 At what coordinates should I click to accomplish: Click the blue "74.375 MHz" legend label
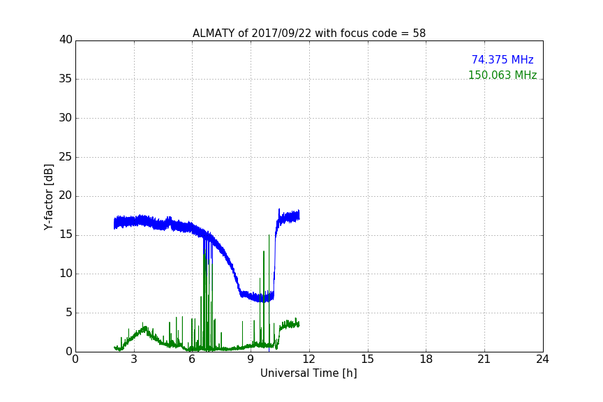[502, 59]
